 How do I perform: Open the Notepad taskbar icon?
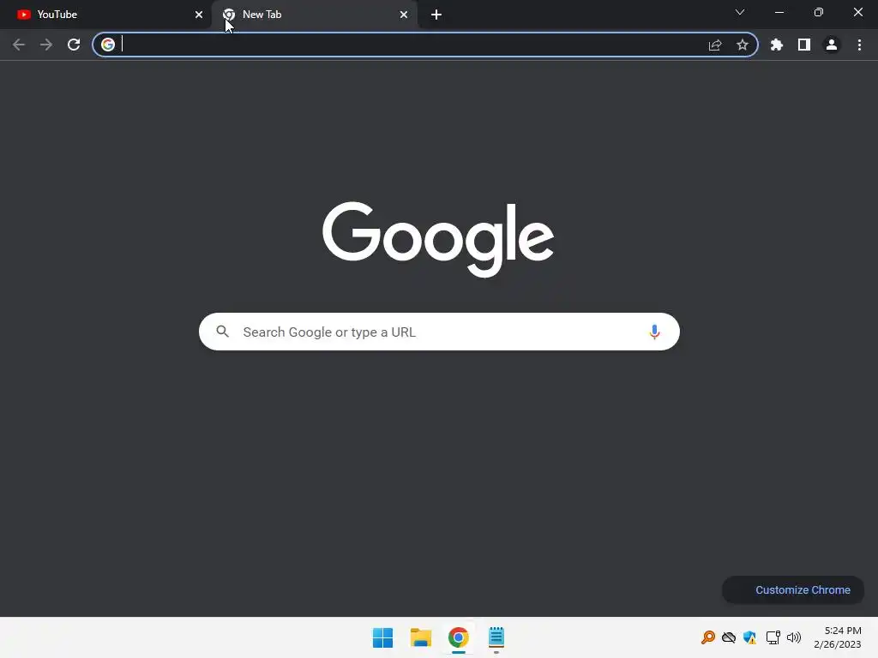point(496,637)
